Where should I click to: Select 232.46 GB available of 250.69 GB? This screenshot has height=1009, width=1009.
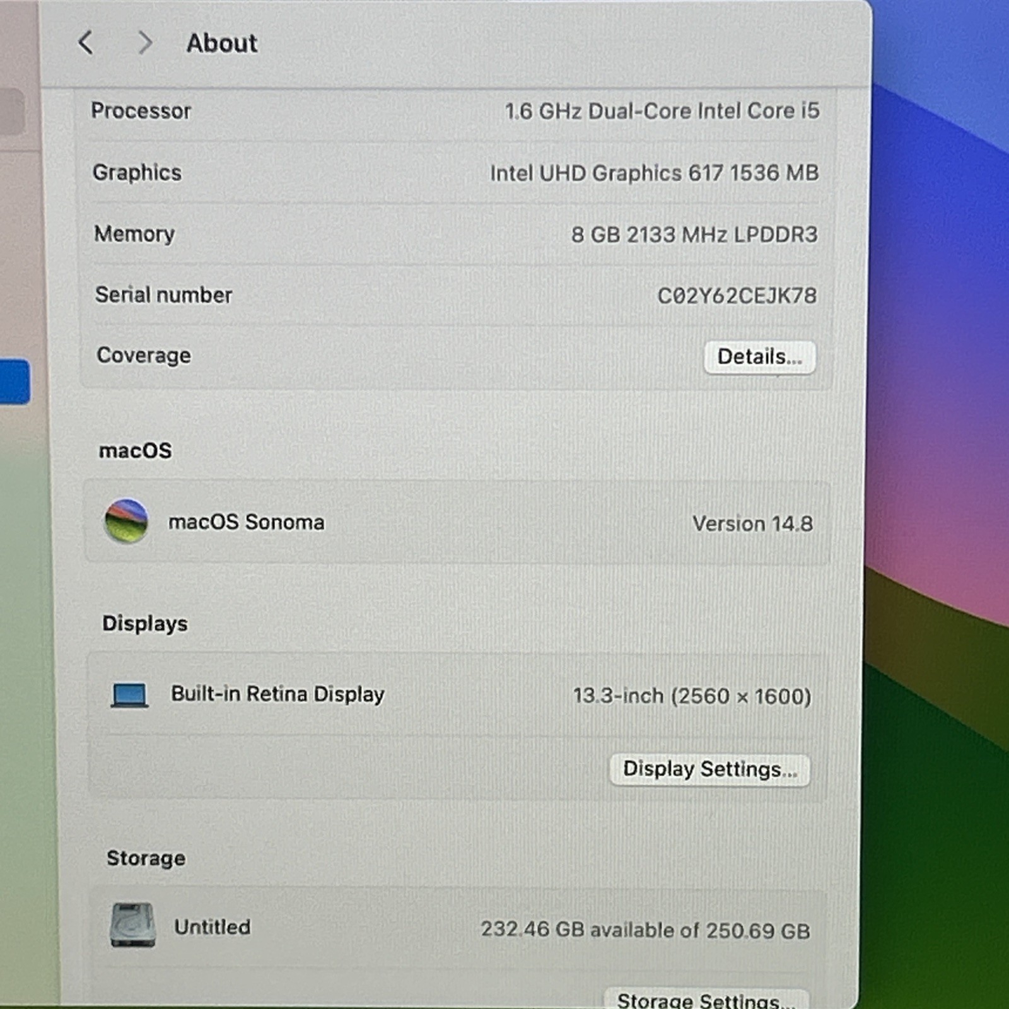[646, 930]
